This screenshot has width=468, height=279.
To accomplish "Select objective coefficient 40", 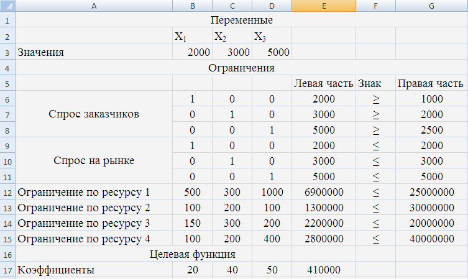I will coord(232,270).
